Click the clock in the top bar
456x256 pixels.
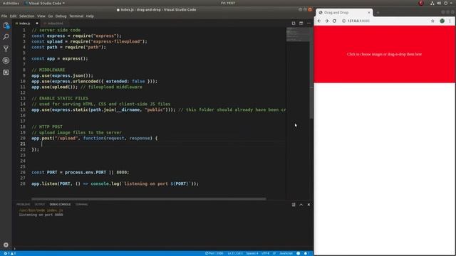[x=228, y=3]
